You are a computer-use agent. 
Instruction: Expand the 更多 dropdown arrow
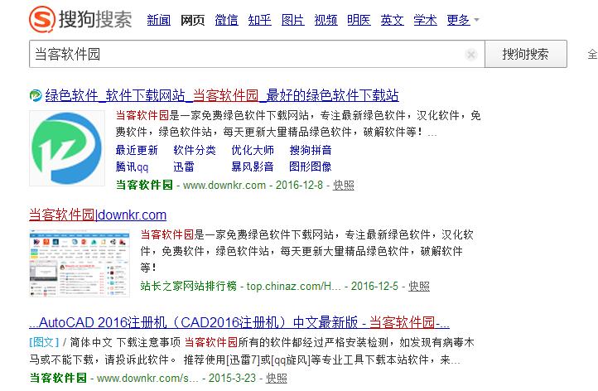tap(476, 19)
